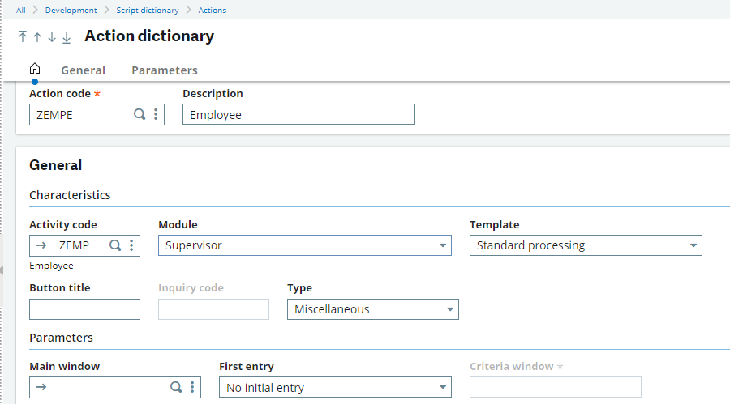
Task: Open the Development breadcrumb link
Action: point(71,11)
